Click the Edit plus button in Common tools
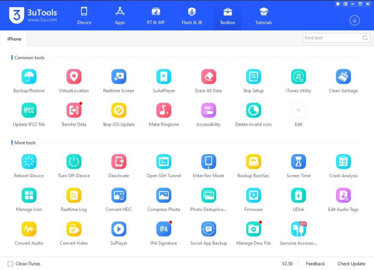Screen dimensions: 374x270 pyautogui.click(x=298, y=111)
